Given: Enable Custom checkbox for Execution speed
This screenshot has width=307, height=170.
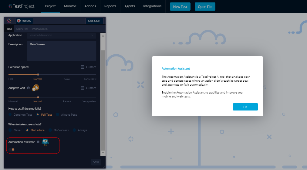Looking at the screenshot, I should [83, 67].
